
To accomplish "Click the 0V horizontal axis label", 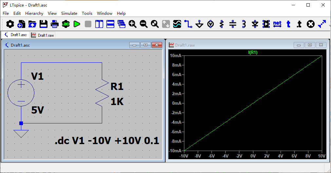I will tap(253, 156).
